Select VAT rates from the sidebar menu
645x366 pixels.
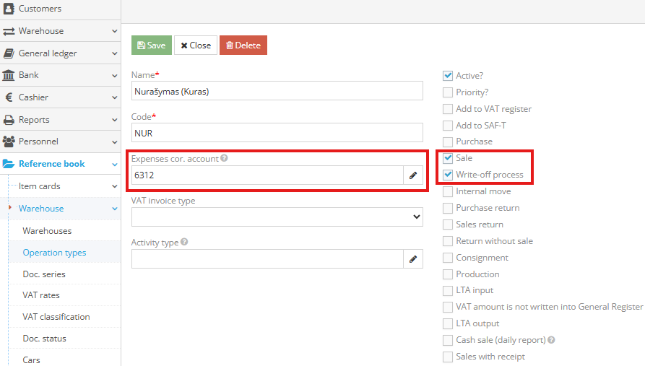(x=41, y=295)
